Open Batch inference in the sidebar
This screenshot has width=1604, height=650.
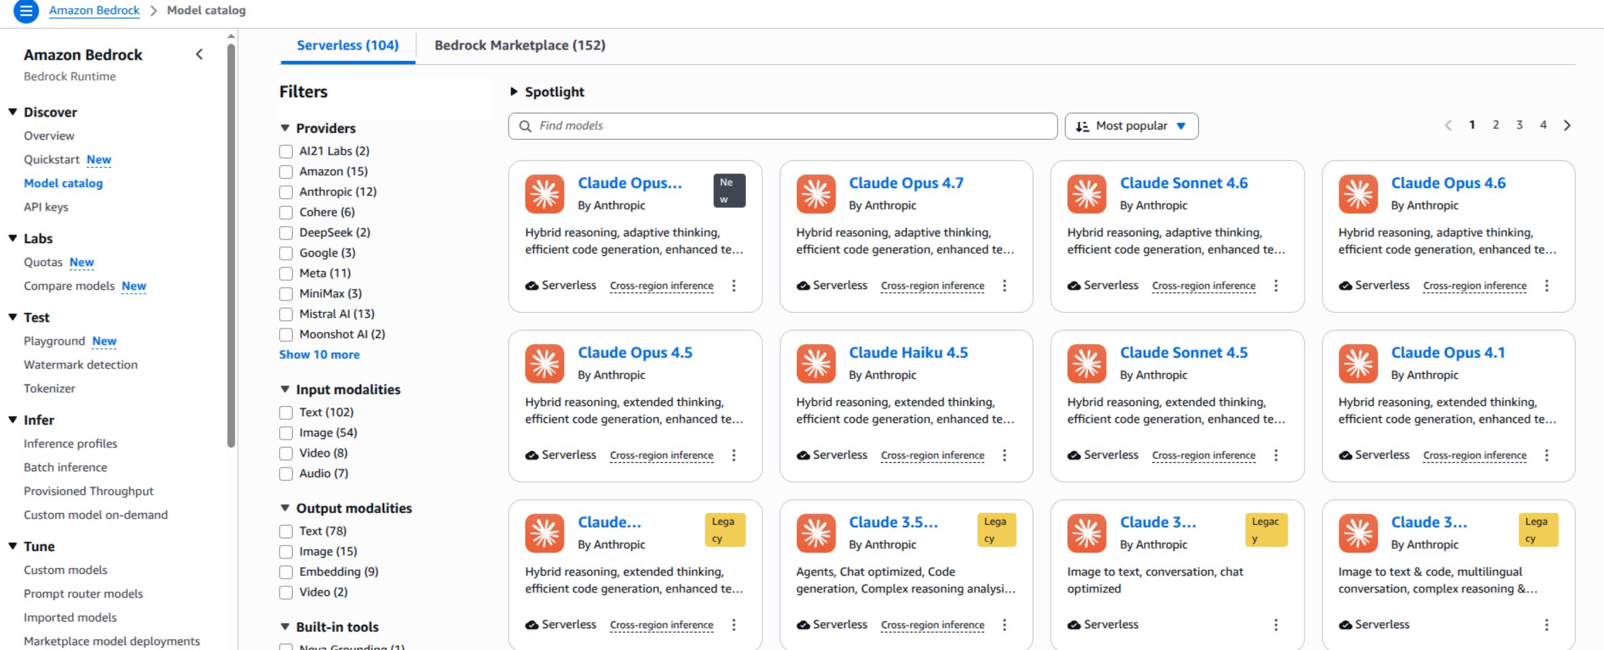pyautogui.click(x=65, y=467)
